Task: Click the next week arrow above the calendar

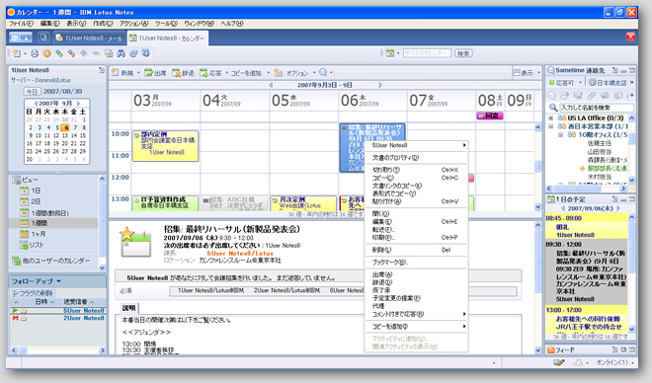Action: click(380, 85)
